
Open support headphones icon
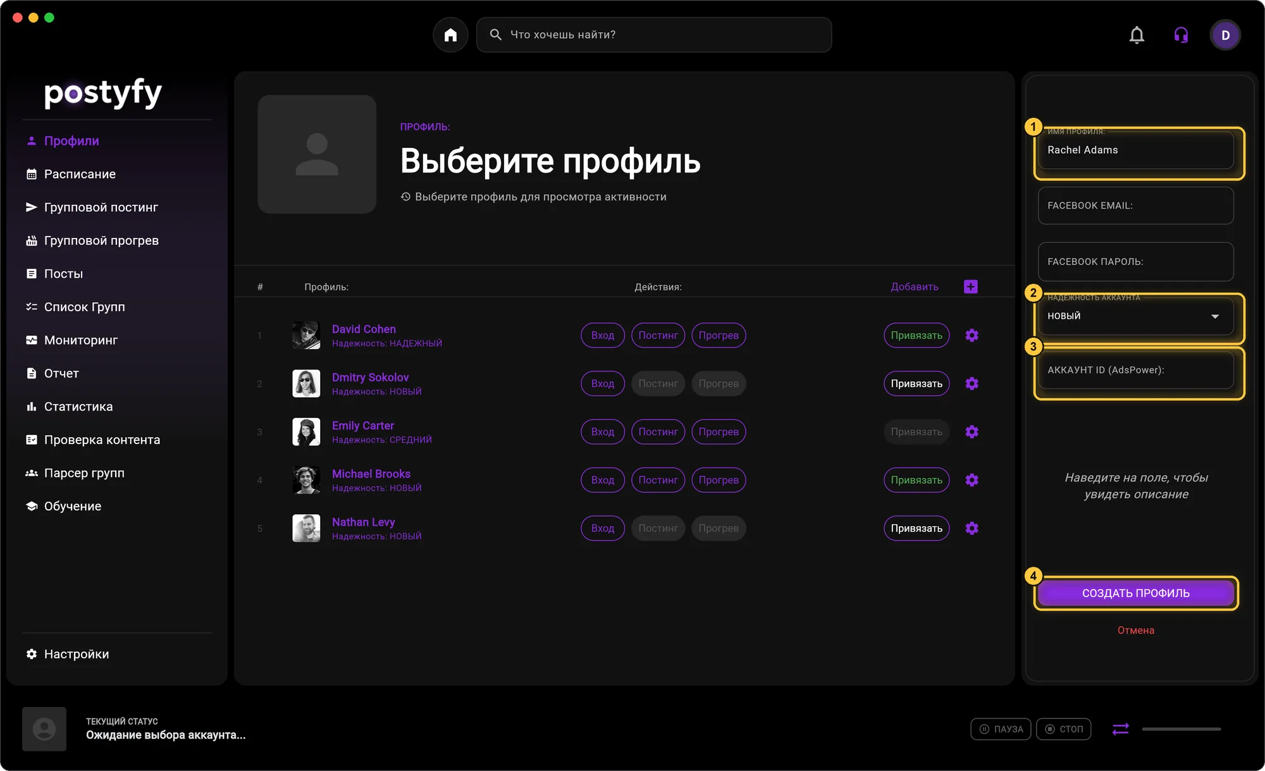1181,35
